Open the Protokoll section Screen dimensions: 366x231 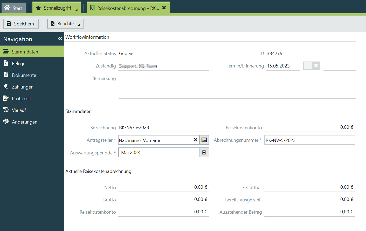(x=21, y=99)
